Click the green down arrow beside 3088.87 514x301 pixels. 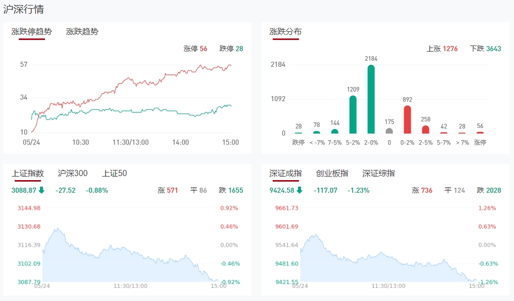pos(41,191)
